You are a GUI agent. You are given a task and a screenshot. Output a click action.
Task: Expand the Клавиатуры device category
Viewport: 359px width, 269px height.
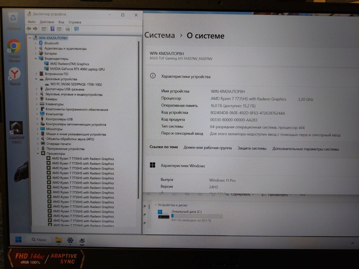coord(37,104)
